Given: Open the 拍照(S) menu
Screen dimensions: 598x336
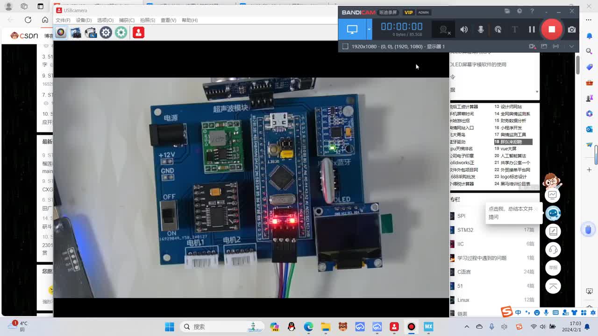Looking at the screenshot, I should click(148, 21).
